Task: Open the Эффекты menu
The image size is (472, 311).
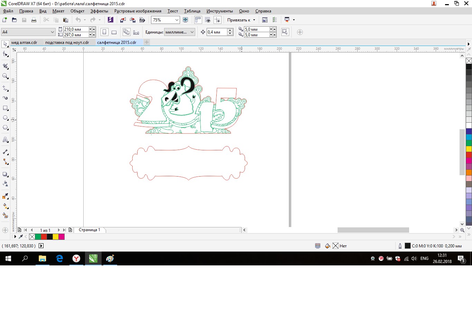Action: [x=99, y=11]
